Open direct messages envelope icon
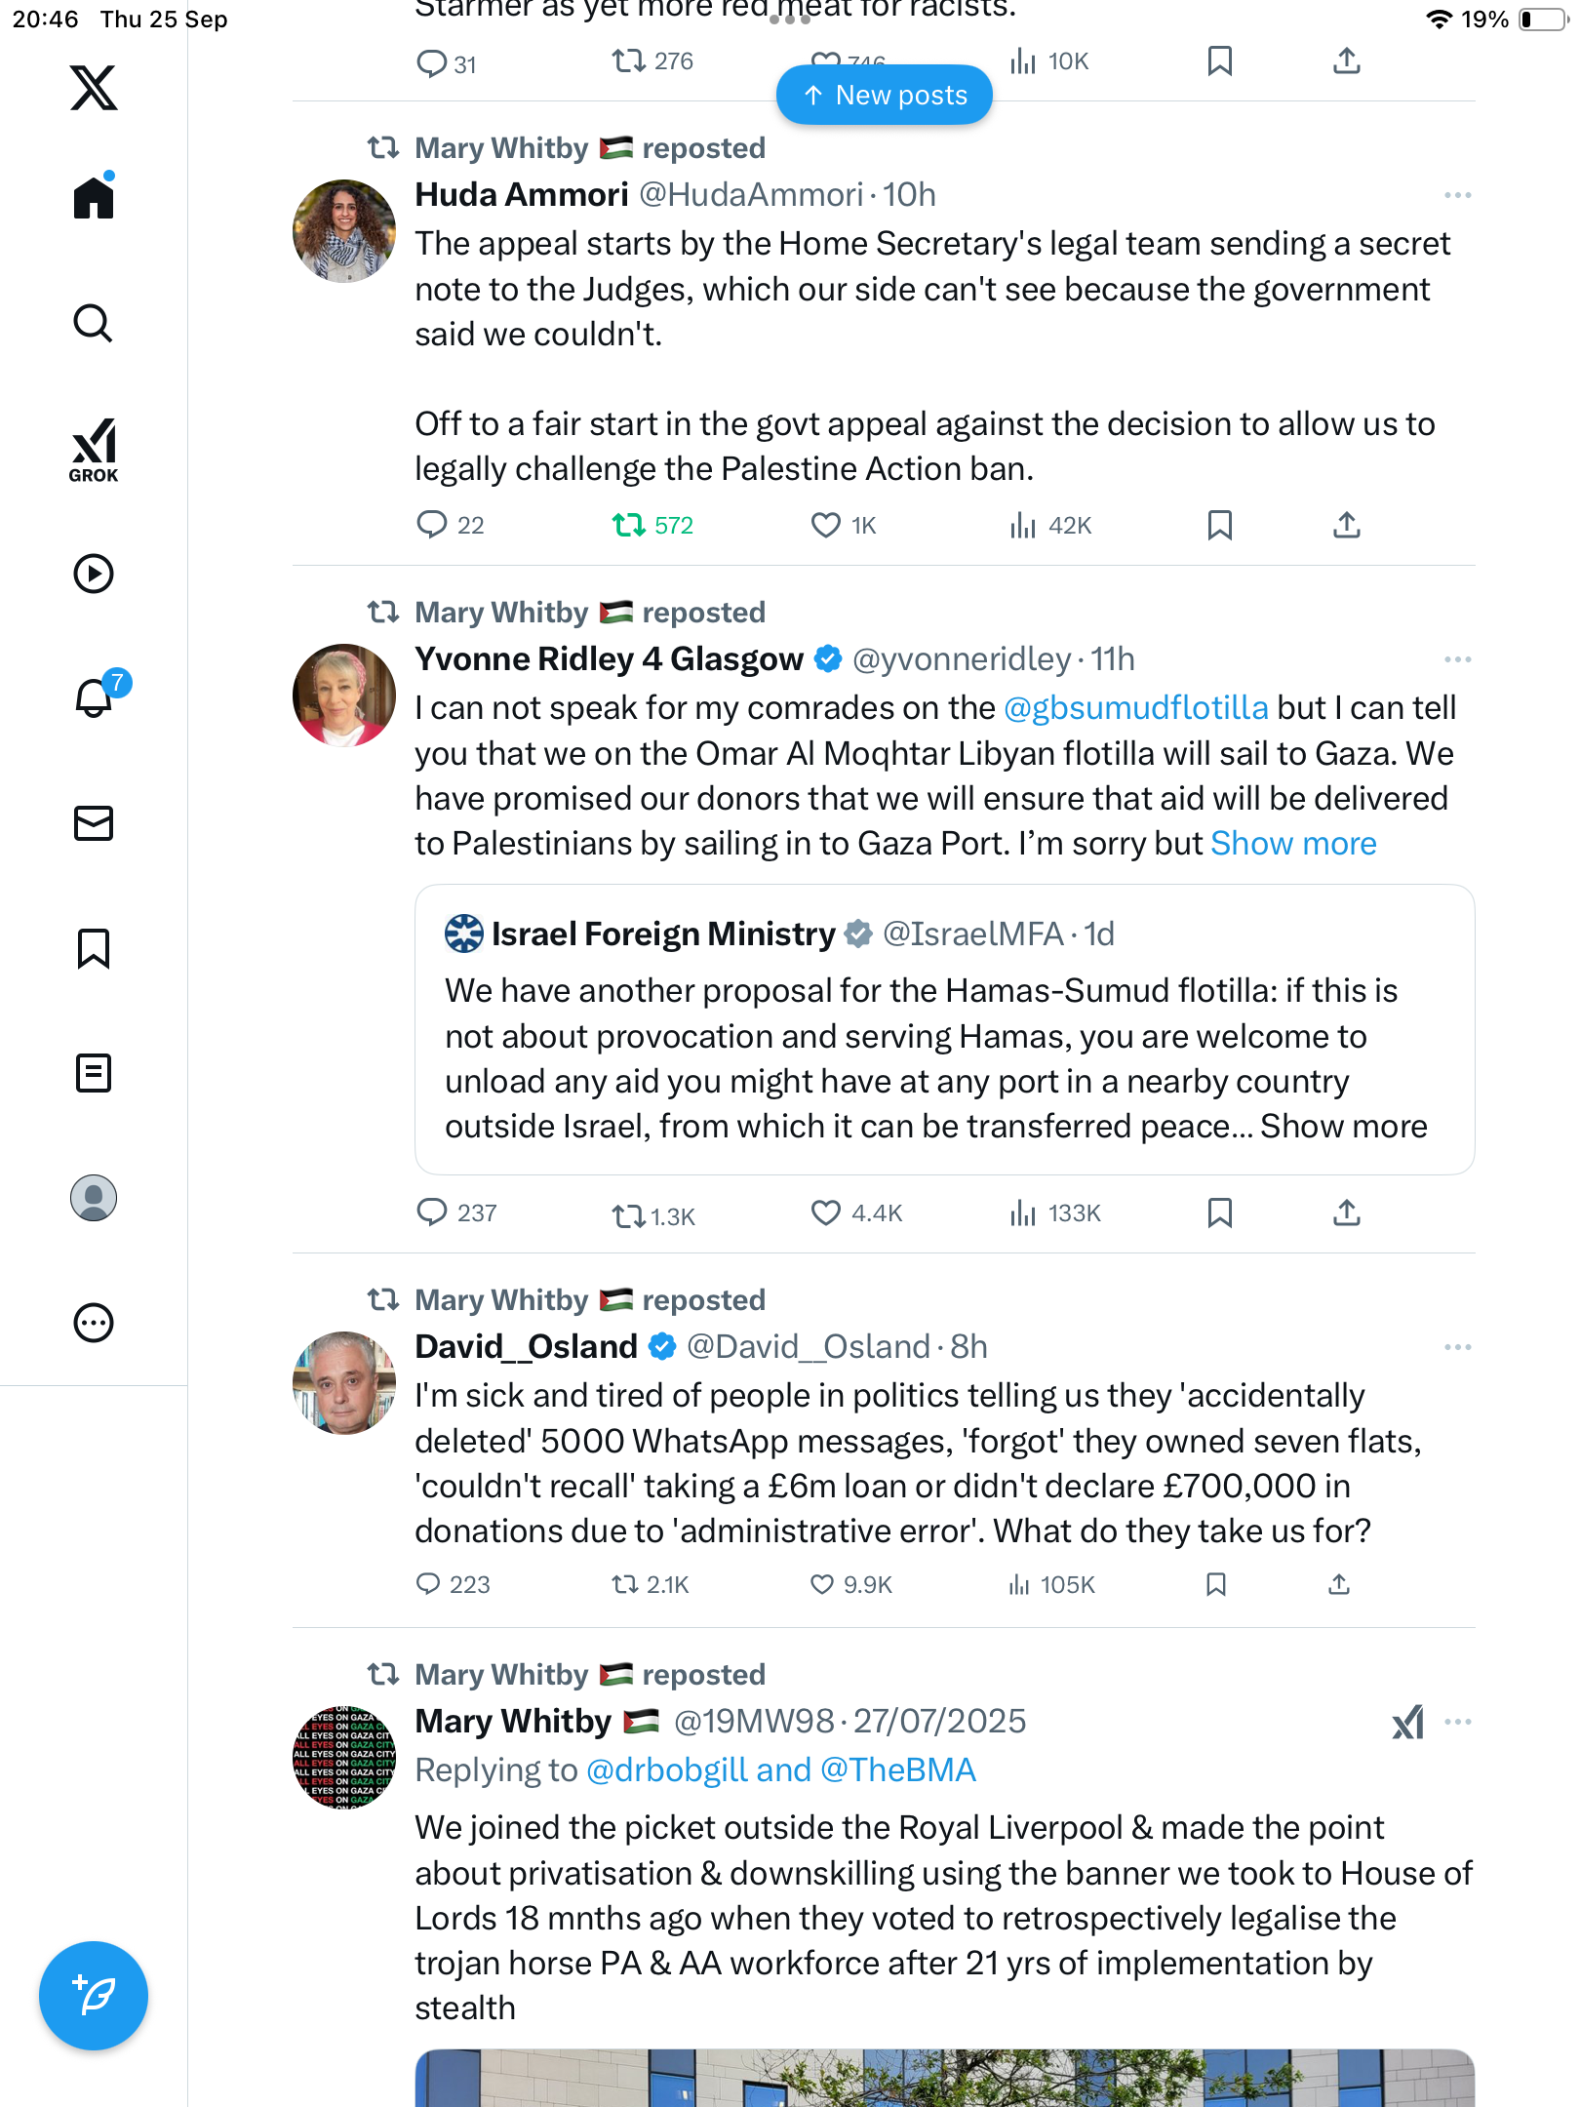This screenshot has height=2107, width=1580. (94, 823)
